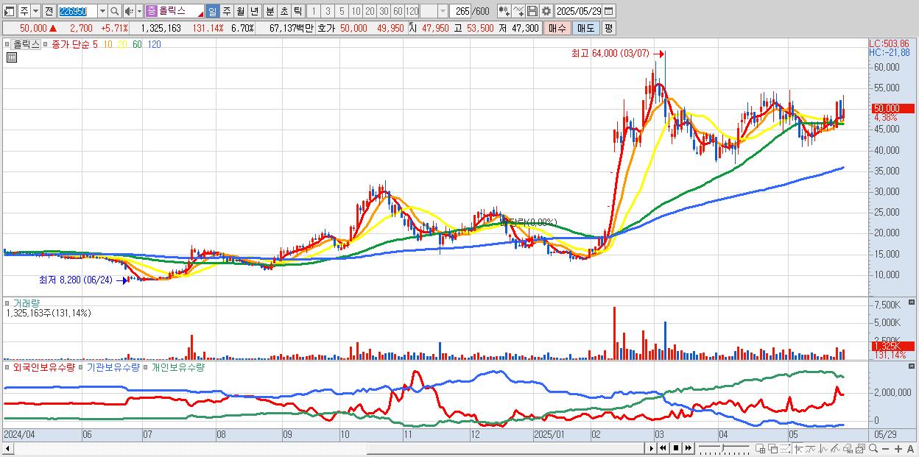Toggle the 거래량 volume indicator marker

[7, 302]
